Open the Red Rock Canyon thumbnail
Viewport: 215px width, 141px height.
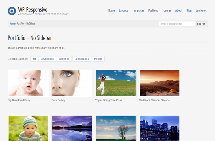160,83
